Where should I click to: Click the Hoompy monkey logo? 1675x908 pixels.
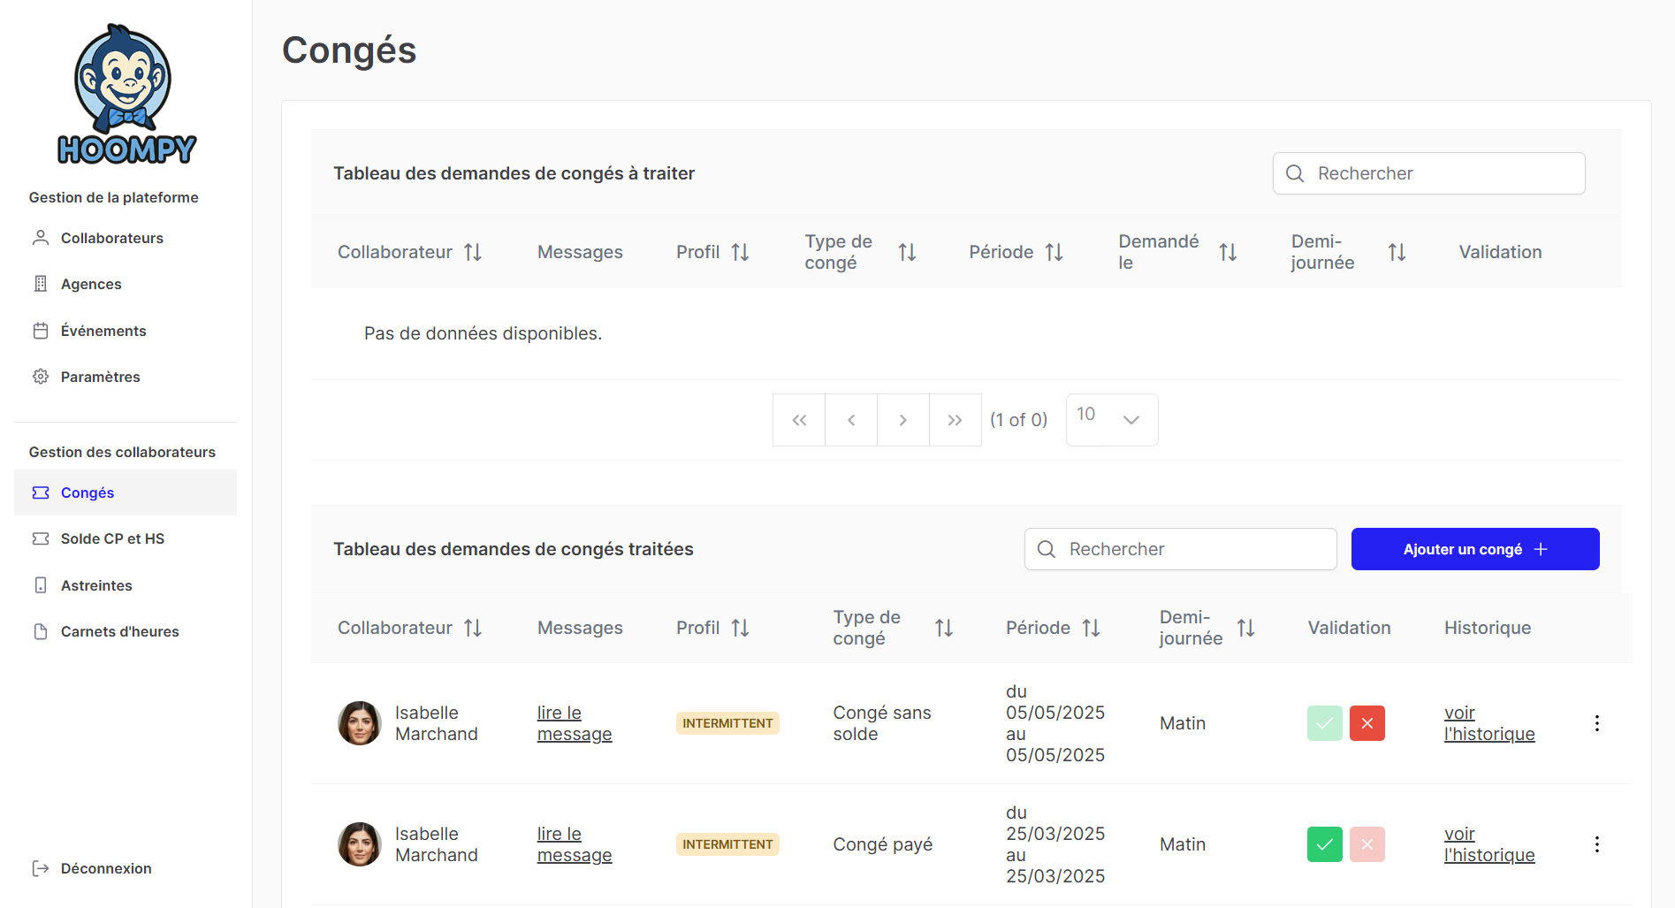[x=126, y=95]
